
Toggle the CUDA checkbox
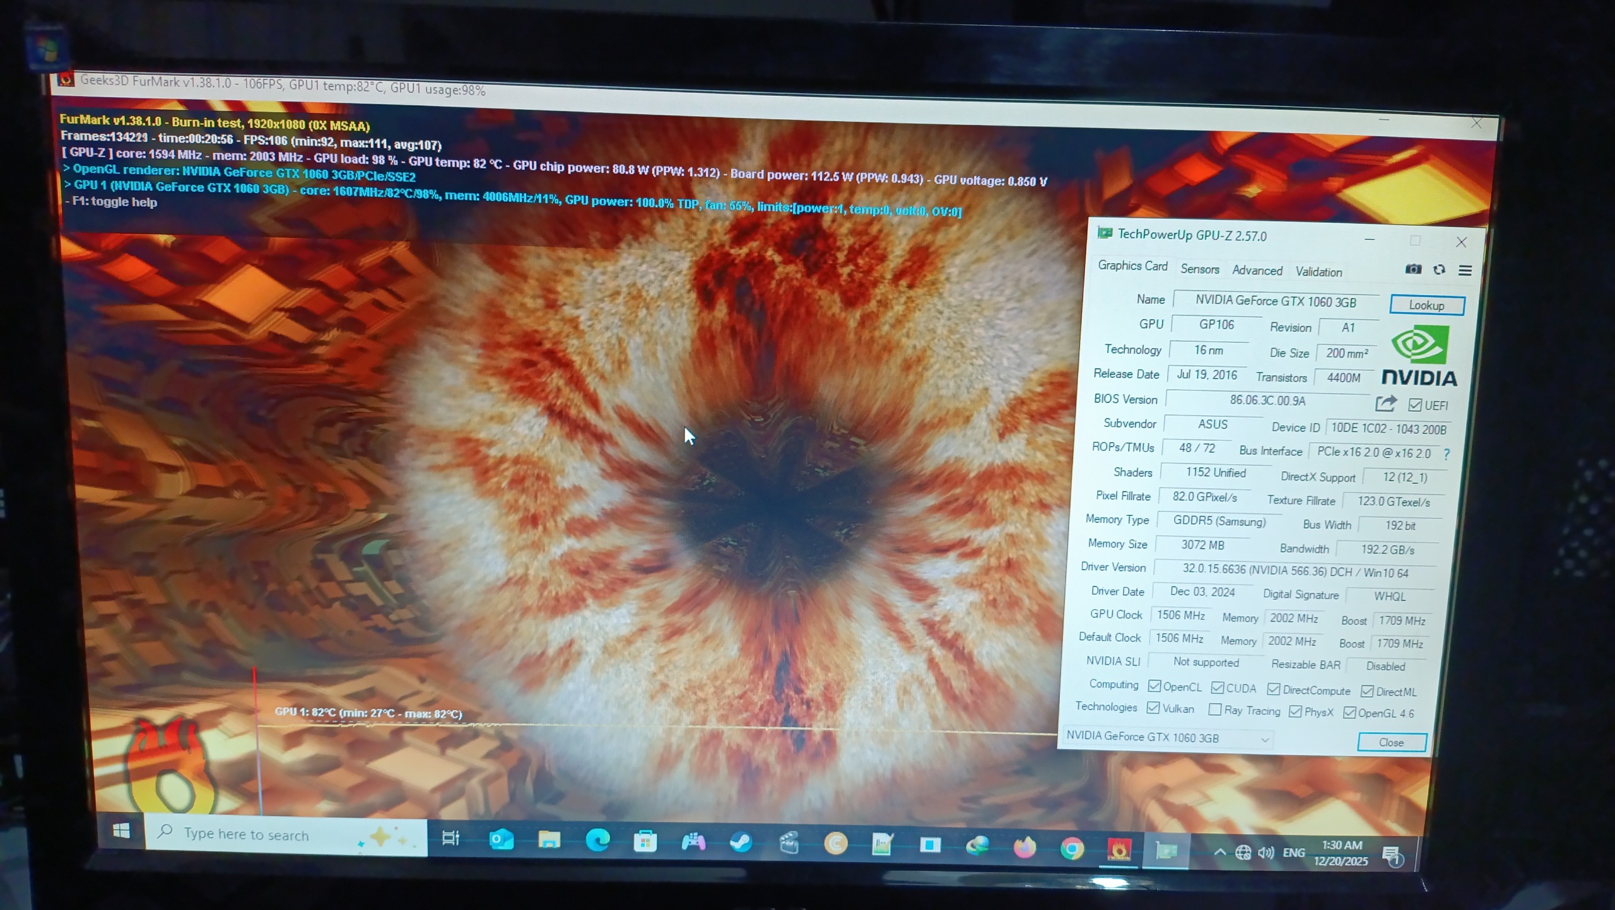coord(1218,688)
